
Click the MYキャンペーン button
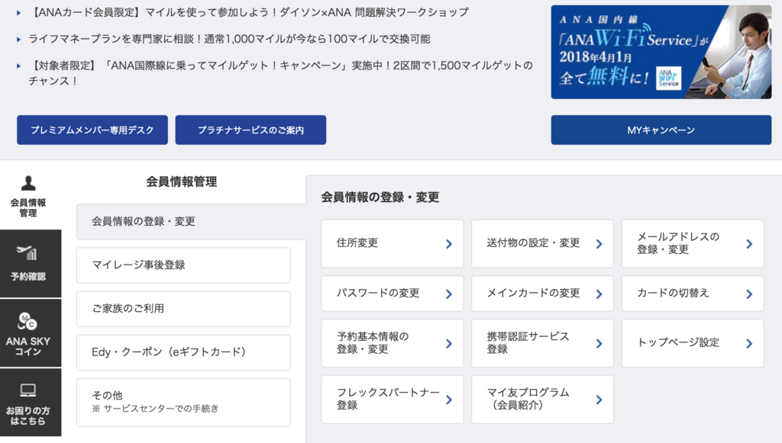pos(661,130)
